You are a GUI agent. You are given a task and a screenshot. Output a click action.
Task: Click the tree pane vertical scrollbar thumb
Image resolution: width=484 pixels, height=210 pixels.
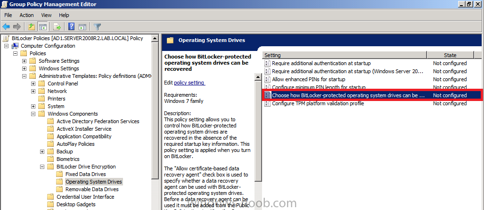[155, 110]
